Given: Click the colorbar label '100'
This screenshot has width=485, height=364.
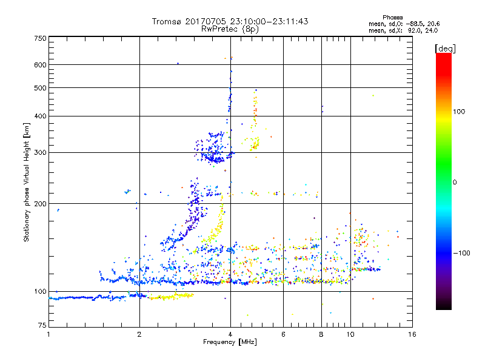Looking at the screenshot, I should tap(459, 112).
